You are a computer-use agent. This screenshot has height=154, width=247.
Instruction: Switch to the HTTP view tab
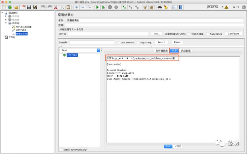pyautogui.click(x=177, y=146)
